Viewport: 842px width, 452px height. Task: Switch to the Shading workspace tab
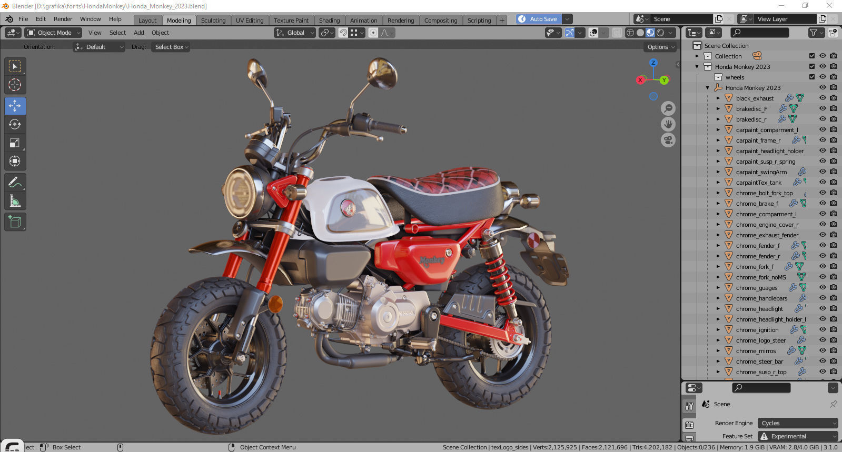329,20
